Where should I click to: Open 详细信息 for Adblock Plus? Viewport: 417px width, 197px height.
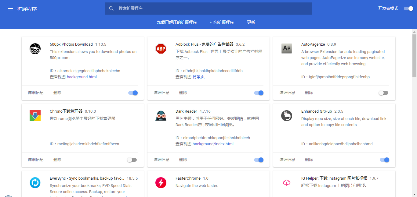[x=161, y=93]
